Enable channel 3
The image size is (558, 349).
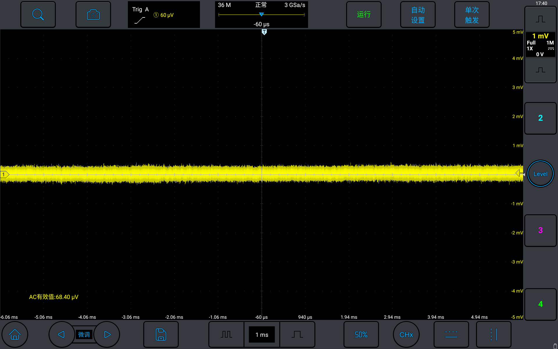point(540,230)
